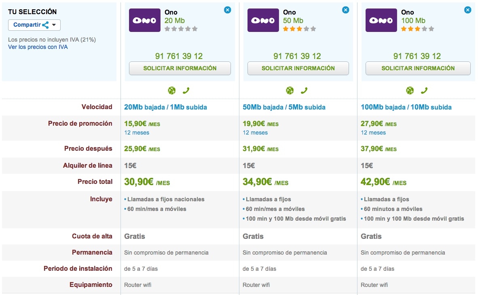Click the 'TU SELECCIÓN' heading
This screenshot has height=295, width=478.
(32, 12)
